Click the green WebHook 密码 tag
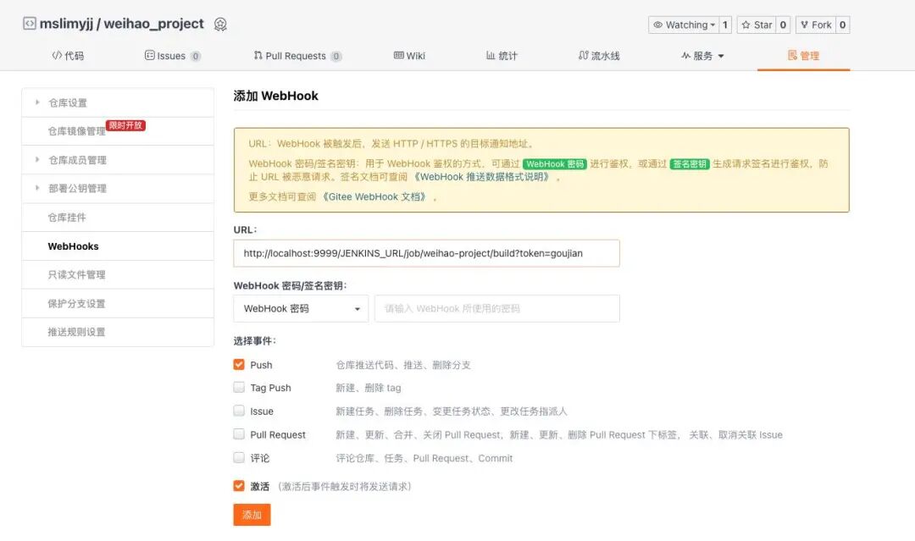Image resolution: width=915 pixels, height=541 pixels. [554, 164]
